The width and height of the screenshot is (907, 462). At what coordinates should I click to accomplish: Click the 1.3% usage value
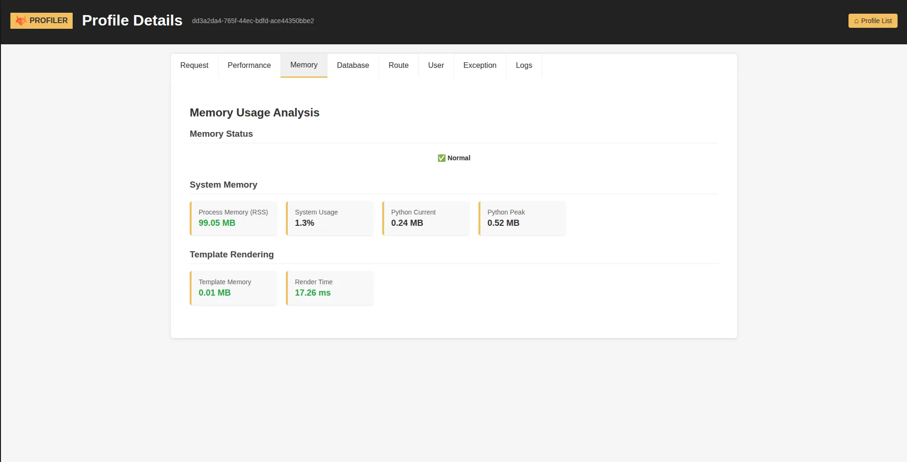tap(304, 223)
